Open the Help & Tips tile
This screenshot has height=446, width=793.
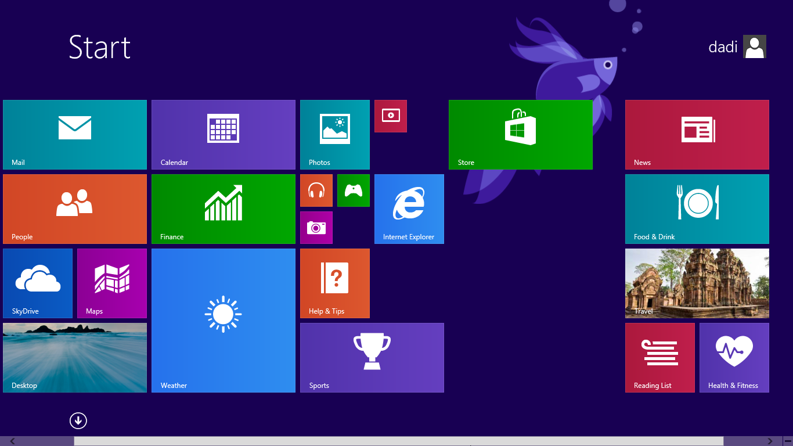tap(335, 283)
